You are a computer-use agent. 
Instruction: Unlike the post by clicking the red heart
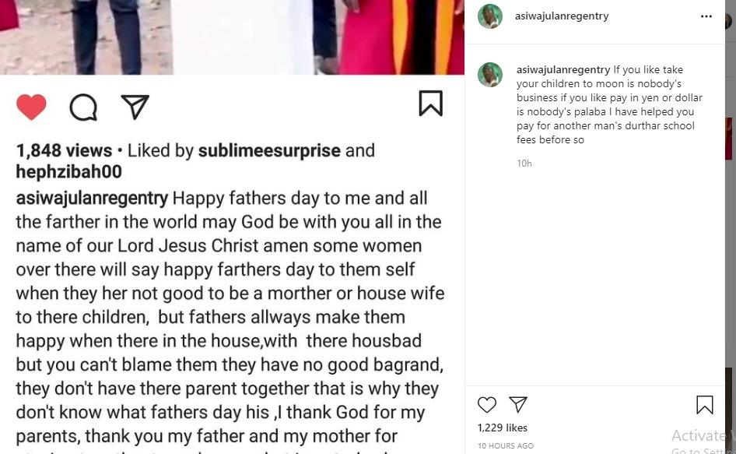coord(32,107)
